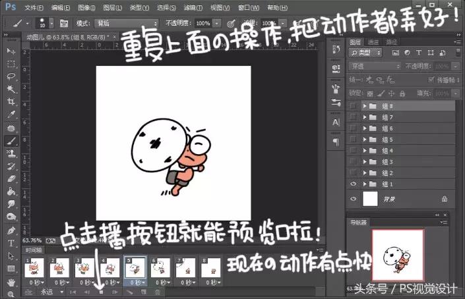Screen dimensions: 465x299
Task: Select the Path Selection tool
Action: point(11,256)
